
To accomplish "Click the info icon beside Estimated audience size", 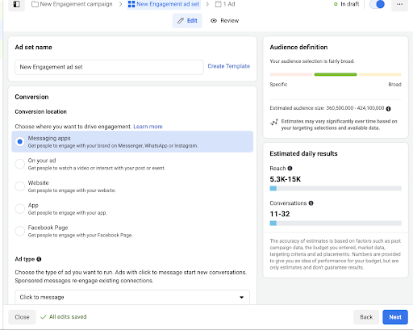I will [388, 109].
